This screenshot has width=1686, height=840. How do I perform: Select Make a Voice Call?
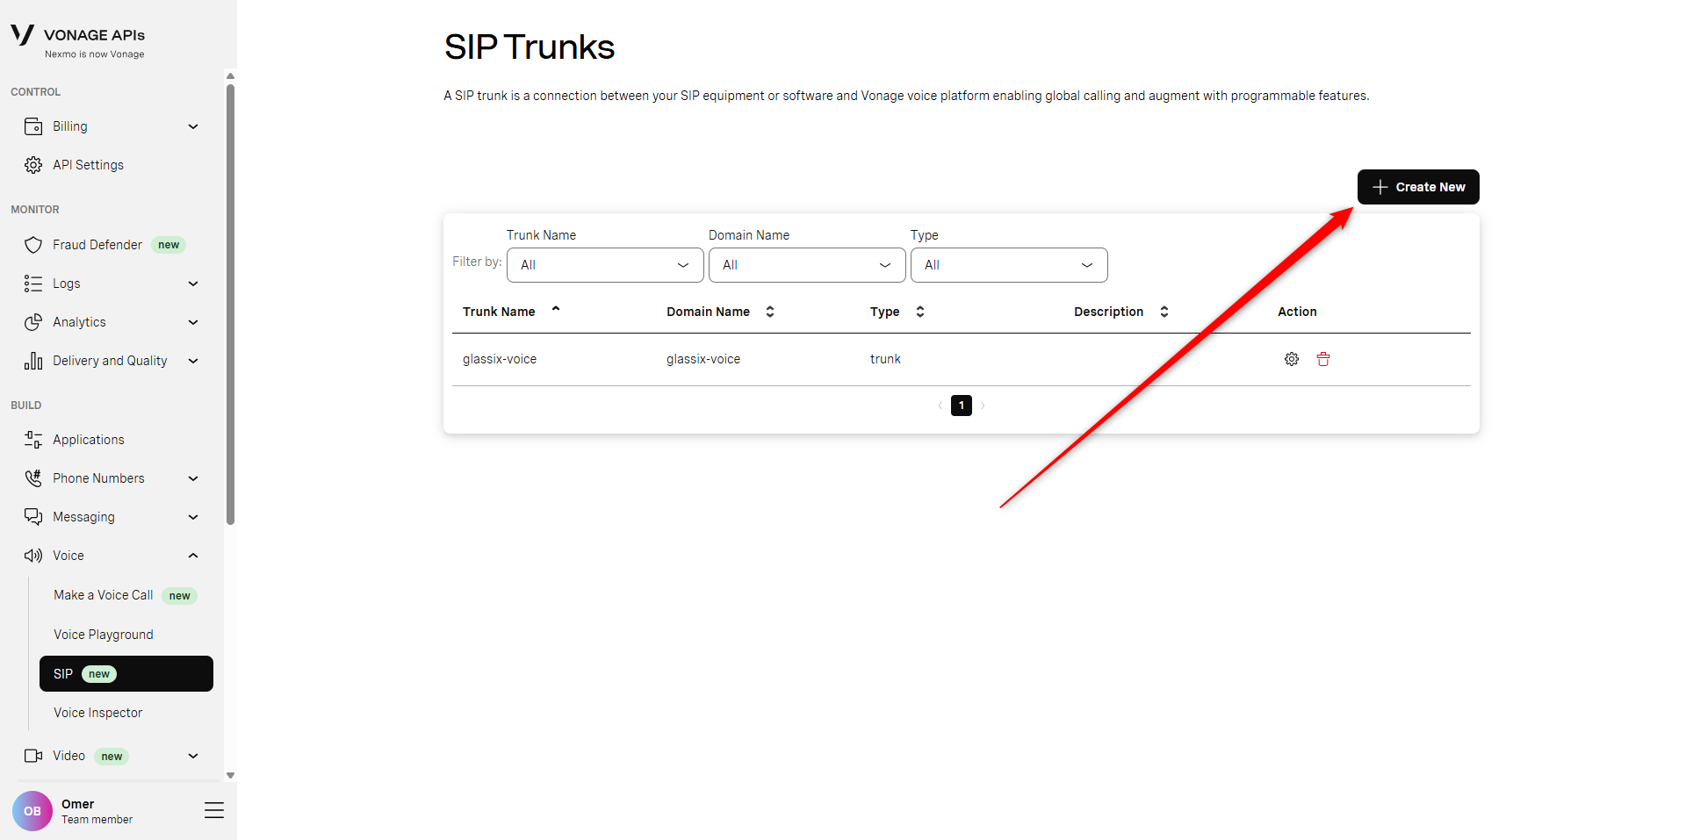(104, 595)
